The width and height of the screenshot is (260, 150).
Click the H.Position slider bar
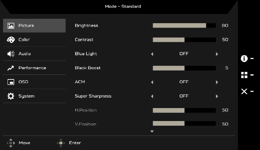pos(184,110)
